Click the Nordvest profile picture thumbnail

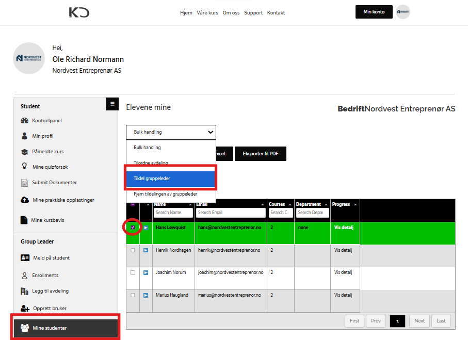[29, 58]
